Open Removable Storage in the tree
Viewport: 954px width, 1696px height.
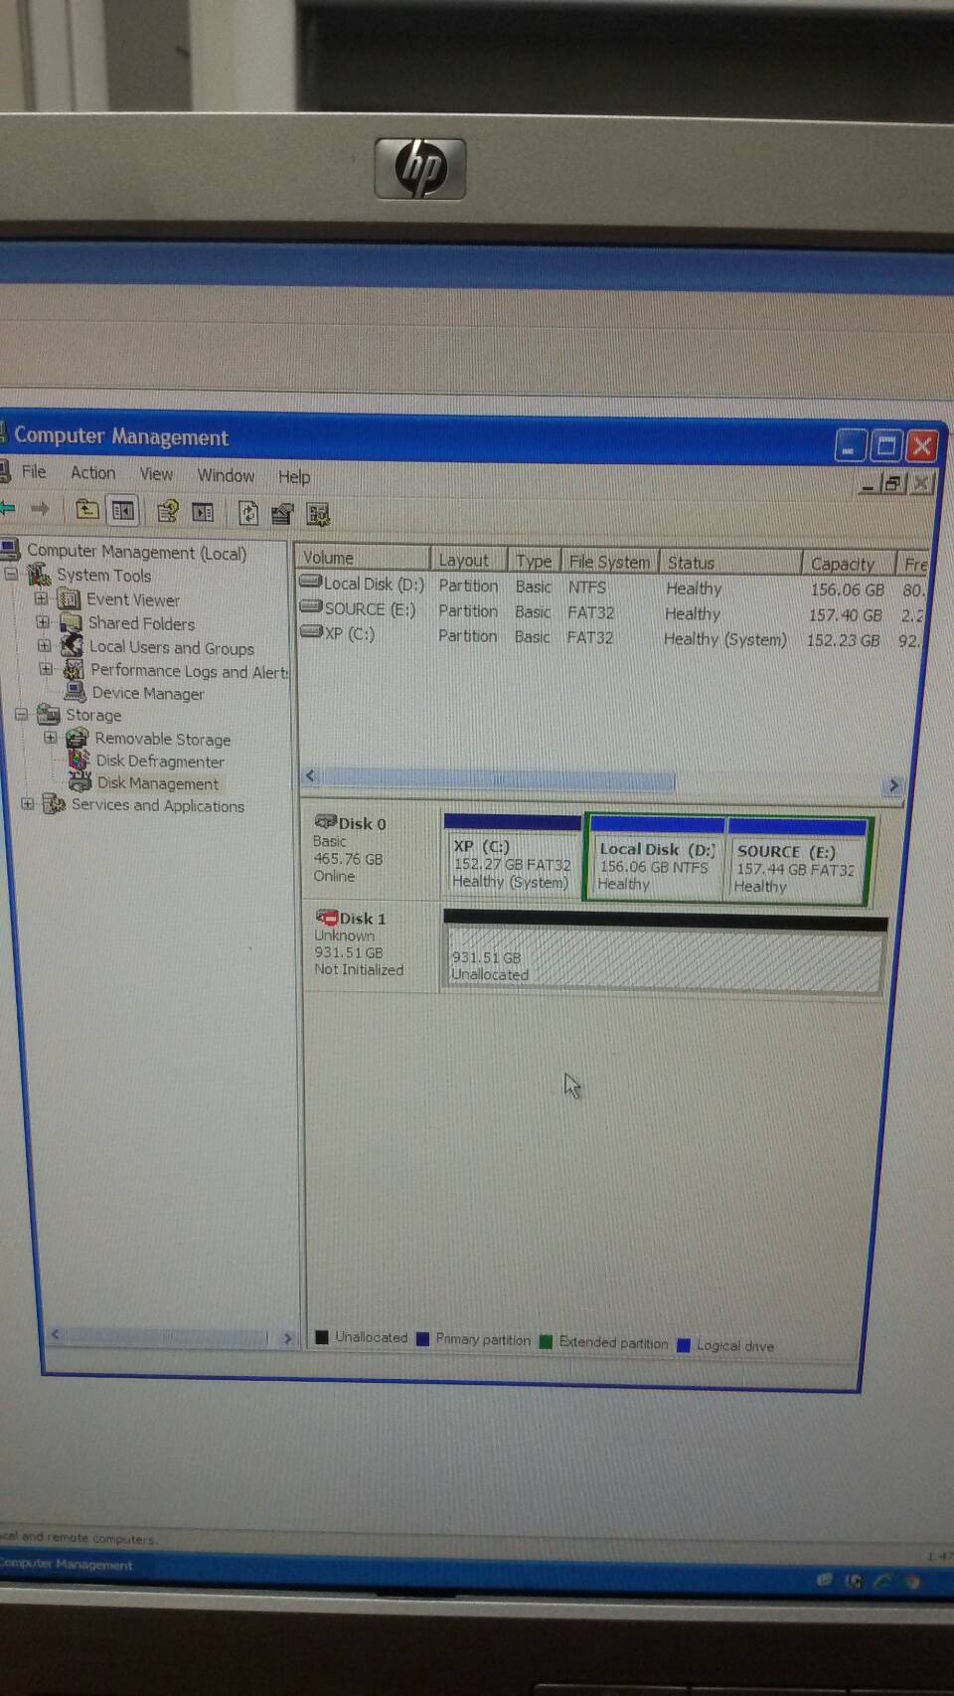(163, 740)
